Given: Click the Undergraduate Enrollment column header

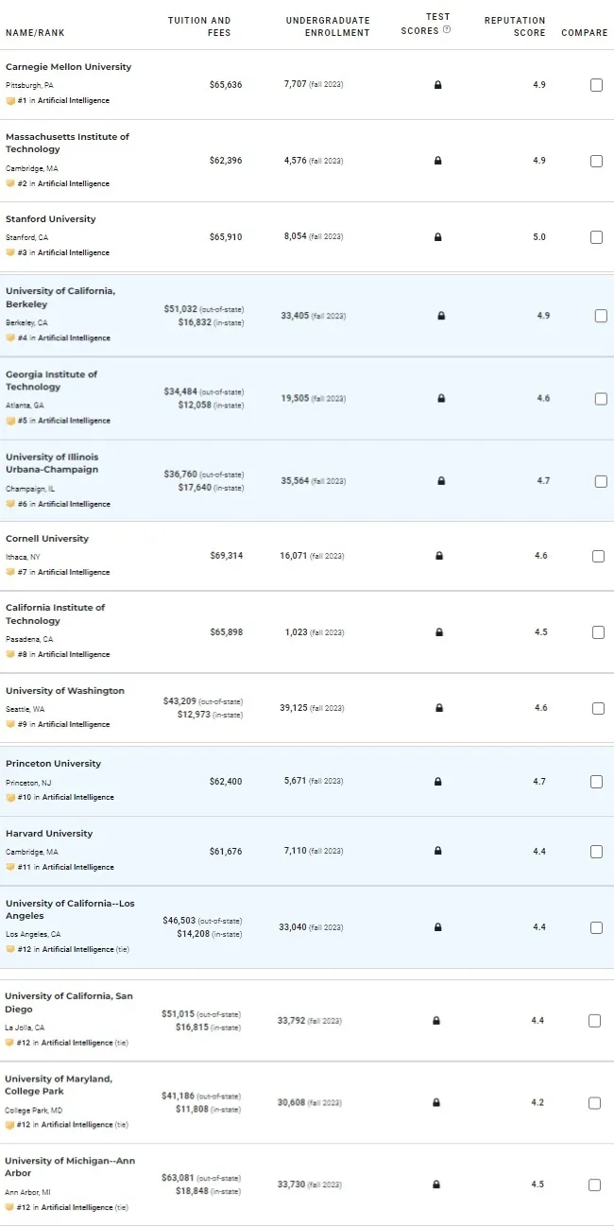Looking at the screenshot, I should [328, 26].
